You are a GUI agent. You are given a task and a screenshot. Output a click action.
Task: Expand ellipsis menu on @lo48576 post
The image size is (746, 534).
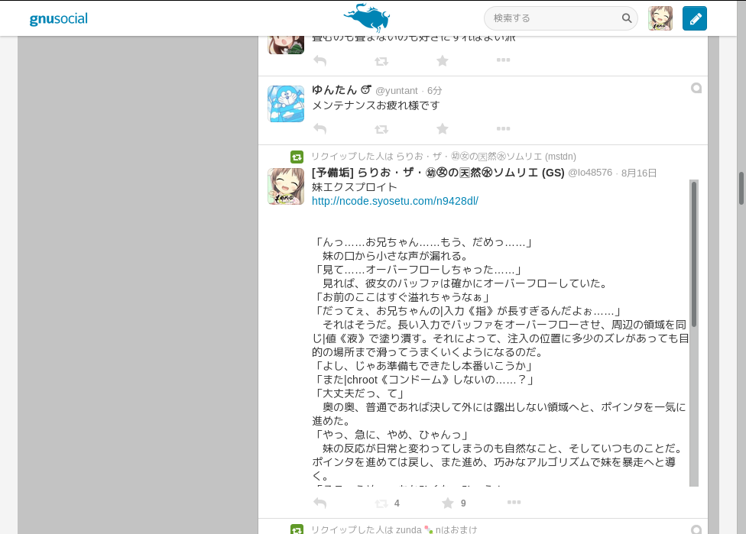click(x=514, y=503)
